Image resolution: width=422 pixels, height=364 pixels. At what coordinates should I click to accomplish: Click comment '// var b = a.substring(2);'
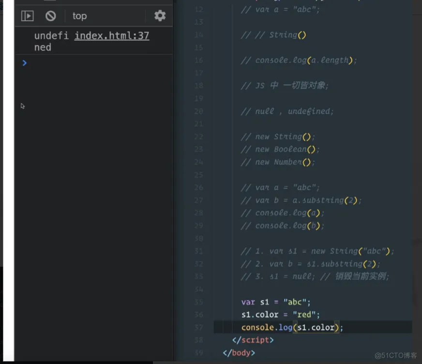coord(301,200)
